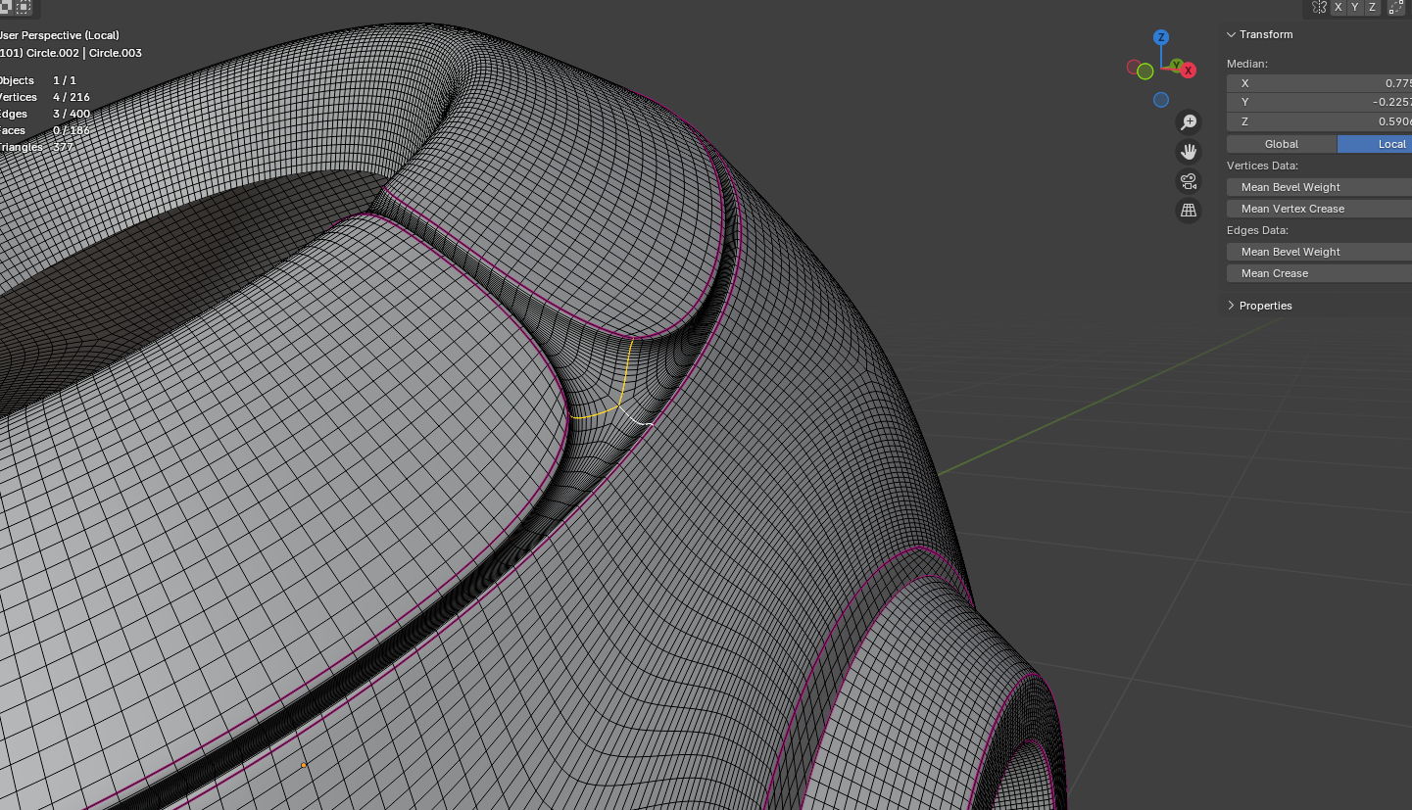Adjust Edges Data Mean Bevel Weight slider
This screenshot has height=810, width=1412.
coord(1319,252)
